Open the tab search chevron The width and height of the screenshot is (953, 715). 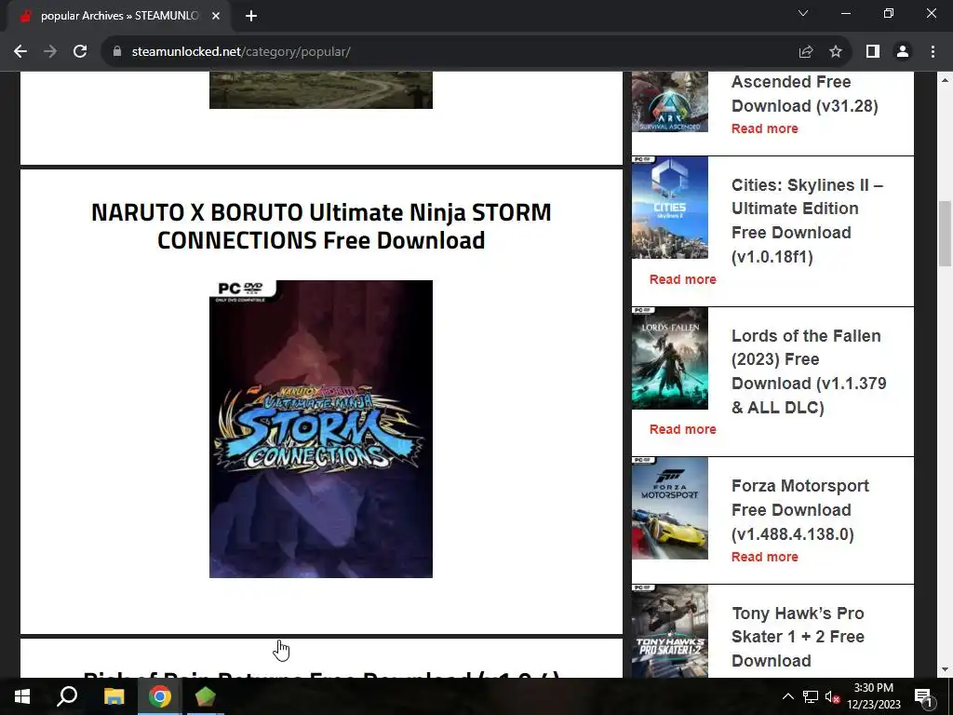pyautogui.click(x=803, y=13)
